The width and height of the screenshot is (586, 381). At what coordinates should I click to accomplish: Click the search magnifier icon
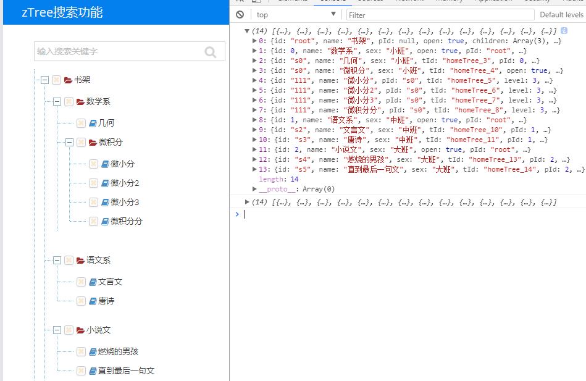pyautogui.click(x=211, y=52)
